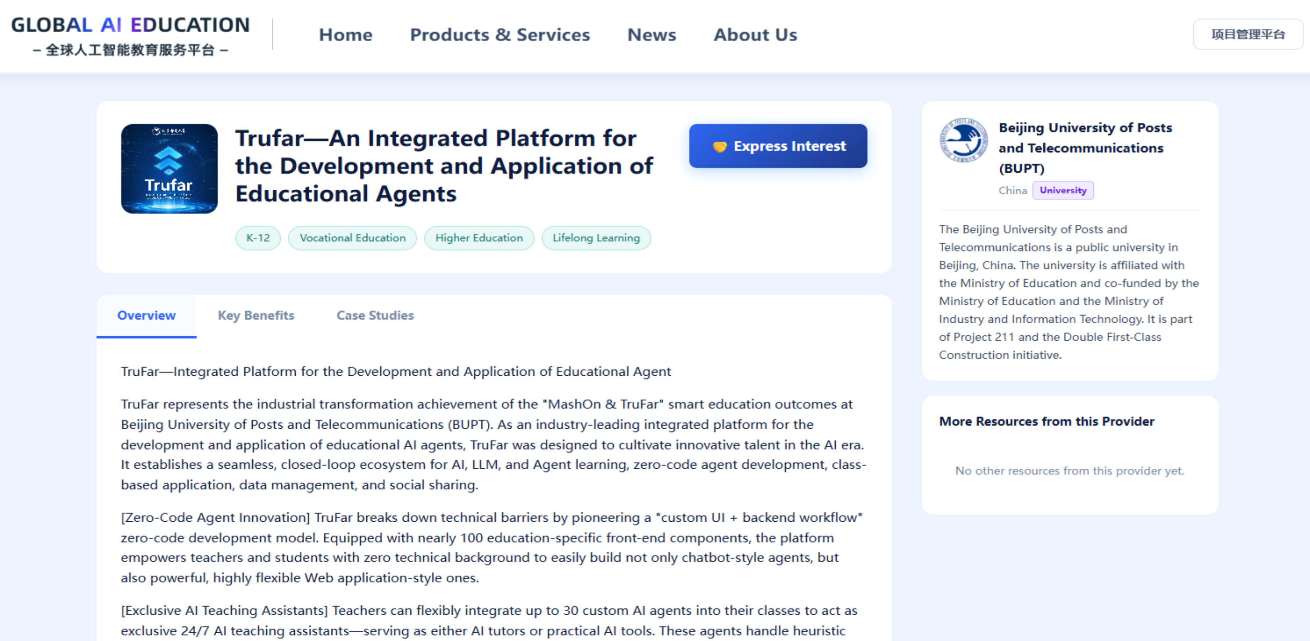Select the Vocational Education tag
Screen dimensions: 1310x641
(352, 238)
